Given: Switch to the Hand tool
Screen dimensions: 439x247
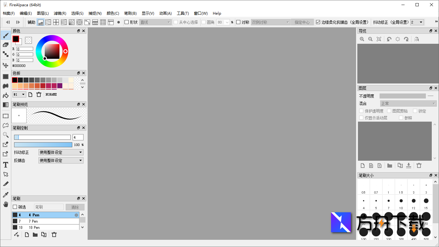Looking at the screenshot, I should pyautogui.click(x=6, y=204).
